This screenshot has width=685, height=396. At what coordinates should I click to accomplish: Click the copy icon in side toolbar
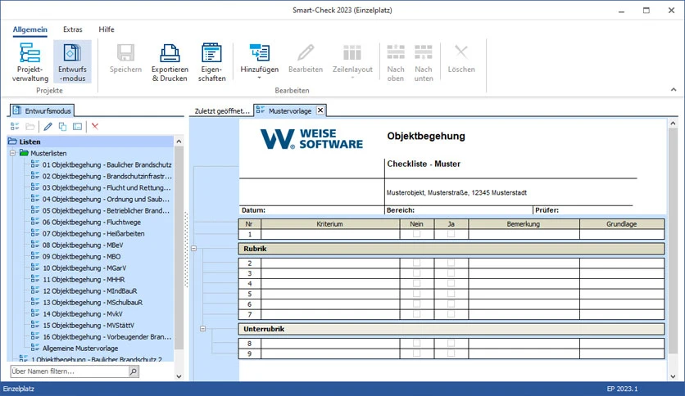point(62,127)
